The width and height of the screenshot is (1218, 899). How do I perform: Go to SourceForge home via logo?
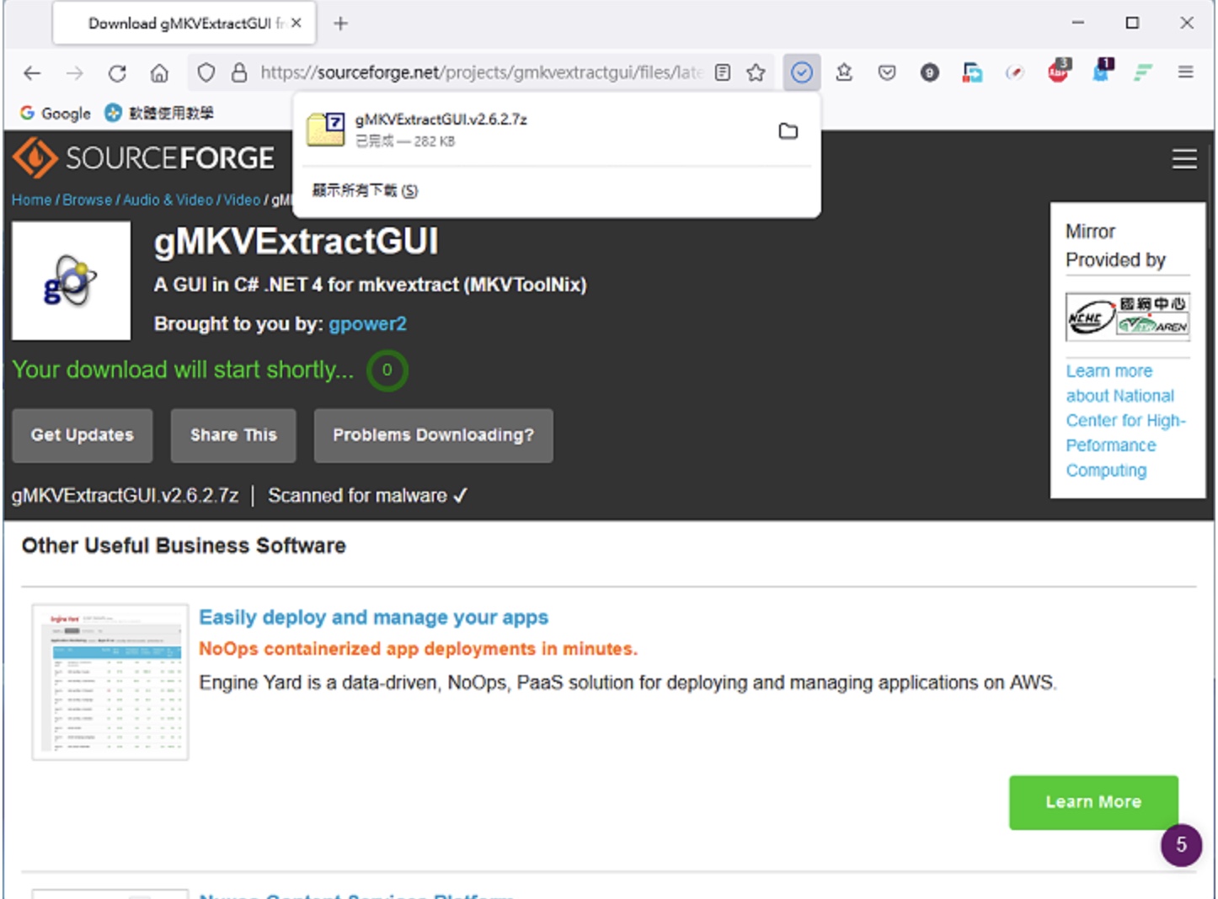click(143, 157)
